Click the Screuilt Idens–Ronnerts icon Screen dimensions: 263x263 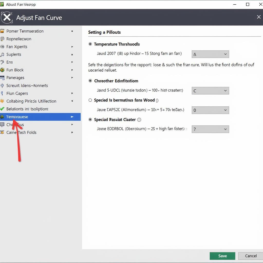(x=2, y=86)
